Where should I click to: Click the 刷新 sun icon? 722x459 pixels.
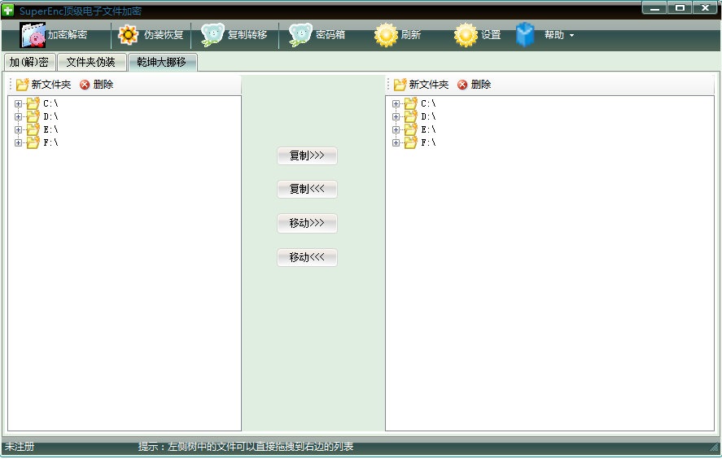tap(386, 35)
